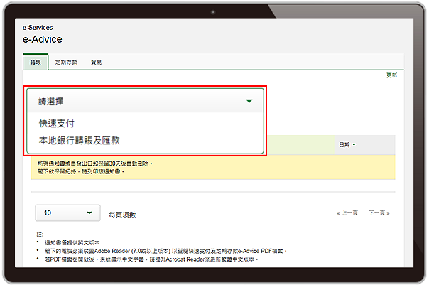This screenshot has width=429, height=285.
Task: Click the 30-day retention notice text
Action: click(x=95, y=163)
